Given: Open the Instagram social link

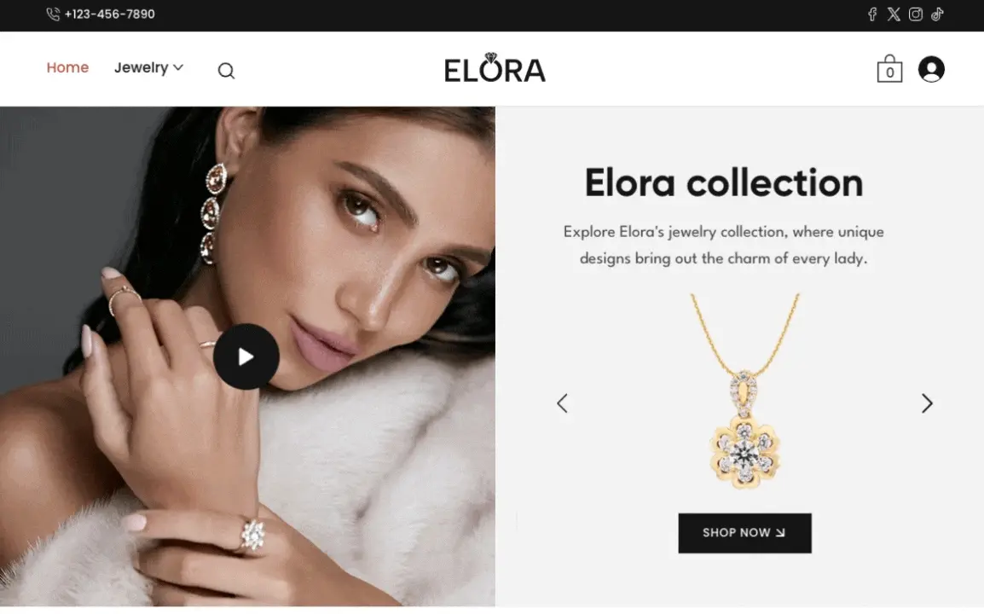Looking at the screenshot, I should (x=916, y=14).
